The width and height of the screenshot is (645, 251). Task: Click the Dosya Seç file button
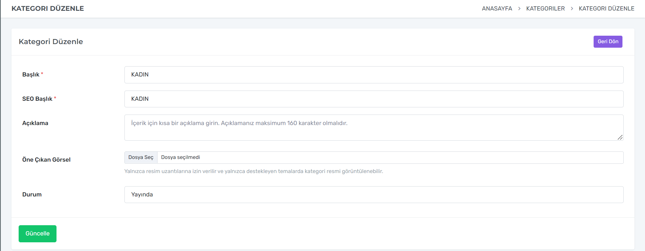(x=141, y=157)
